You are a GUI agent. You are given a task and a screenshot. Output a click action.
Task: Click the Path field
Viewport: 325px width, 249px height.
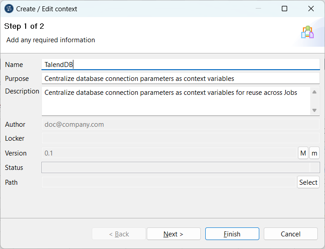pyautogui.click(x=169, y=182)
